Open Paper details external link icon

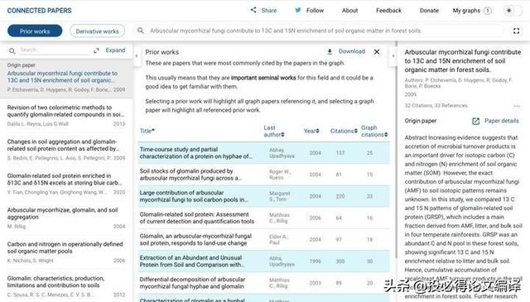[x=475, y=121]
